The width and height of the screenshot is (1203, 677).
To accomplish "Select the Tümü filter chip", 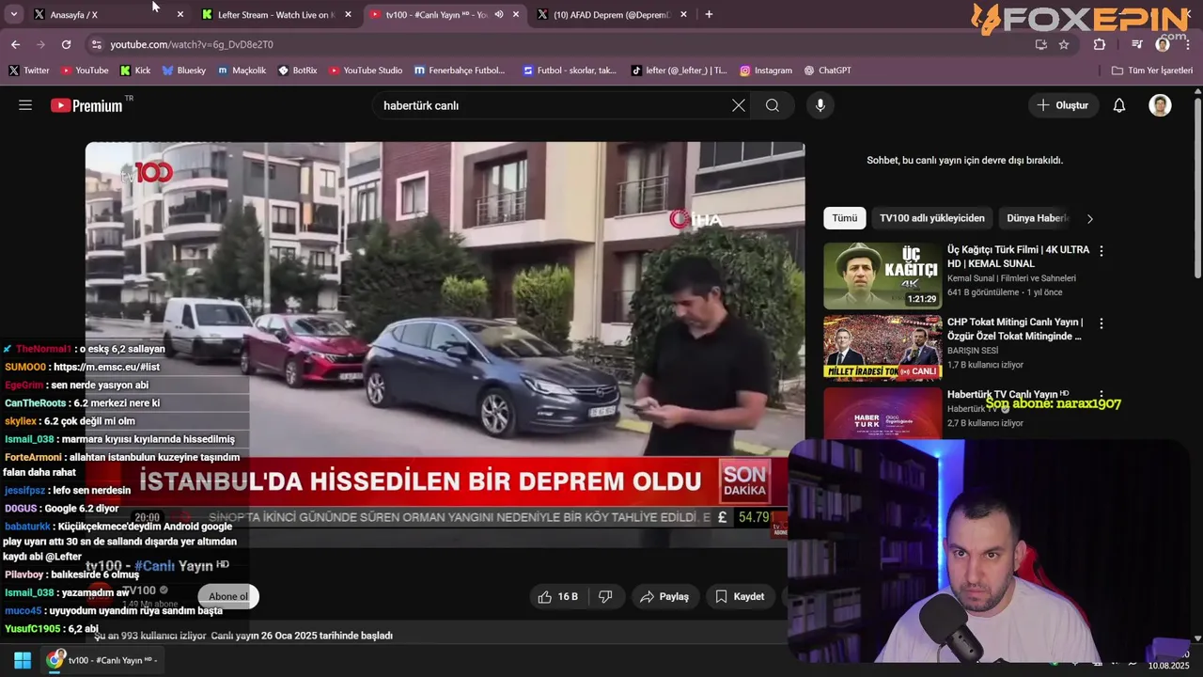I will pyautogui.click(x=845, y=218).
